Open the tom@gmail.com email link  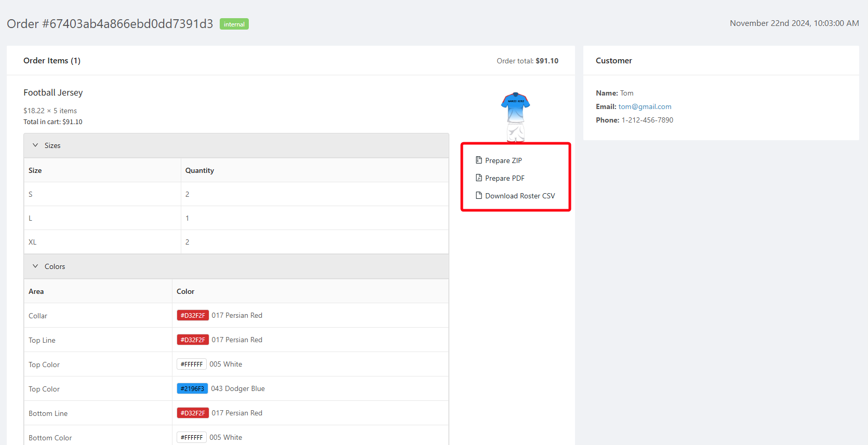[x=645, y=106]
